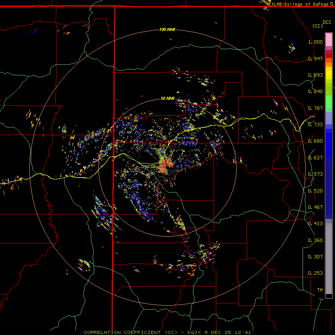Select the 0.787 scale value
Image resolution: width=335 pixels, height=335 pixels.
[315, 108]
